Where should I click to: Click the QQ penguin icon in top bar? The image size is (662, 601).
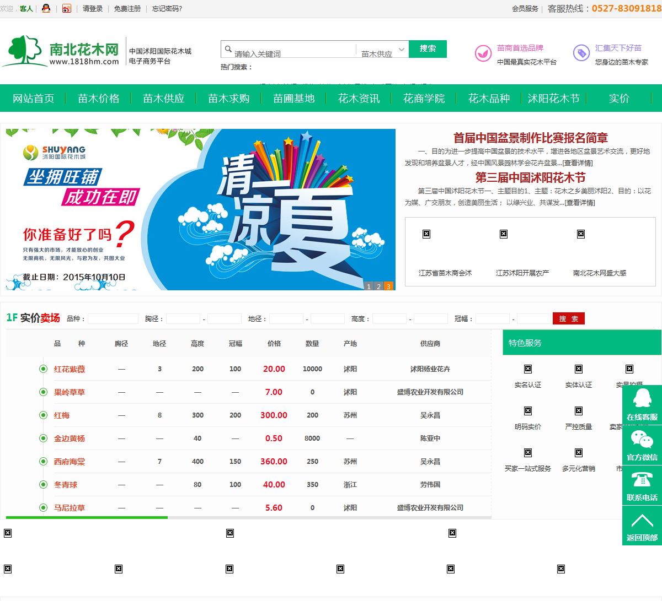coord(46,8)
